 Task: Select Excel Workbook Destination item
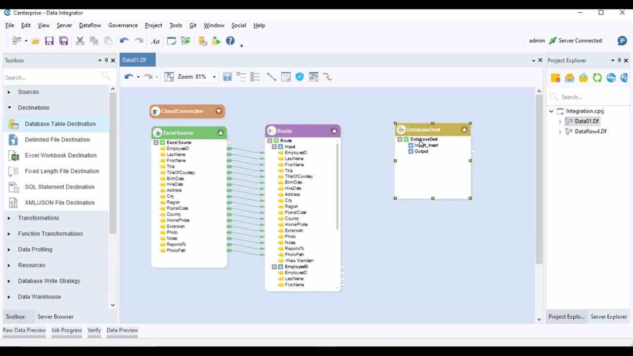click(60, 155)
